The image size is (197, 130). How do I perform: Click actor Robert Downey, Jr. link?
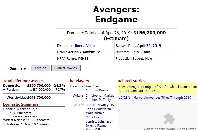[100, 105]
